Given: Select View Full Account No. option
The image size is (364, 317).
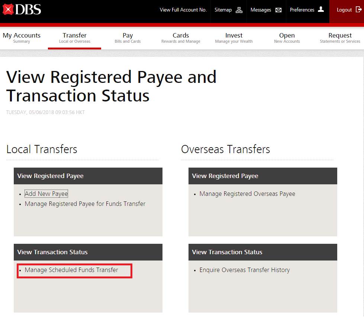Looking at the screenshot, I should (183, 10).
